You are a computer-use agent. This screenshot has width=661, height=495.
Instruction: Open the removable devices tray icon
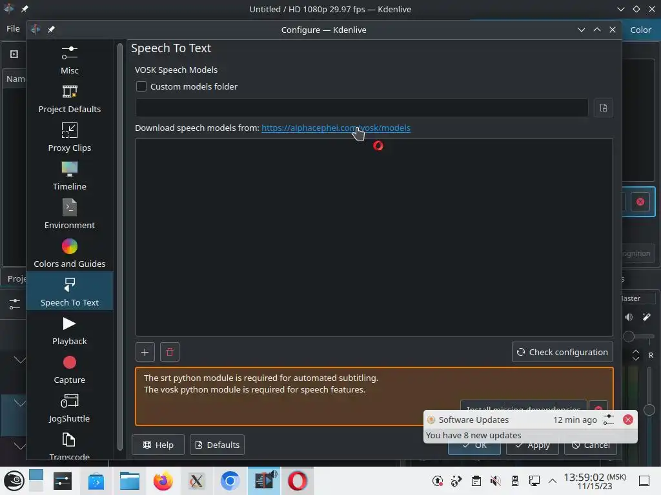coord(514,481)
